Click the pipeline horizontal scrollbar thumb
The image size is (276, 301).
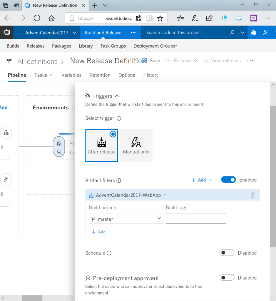coord(32,298)
